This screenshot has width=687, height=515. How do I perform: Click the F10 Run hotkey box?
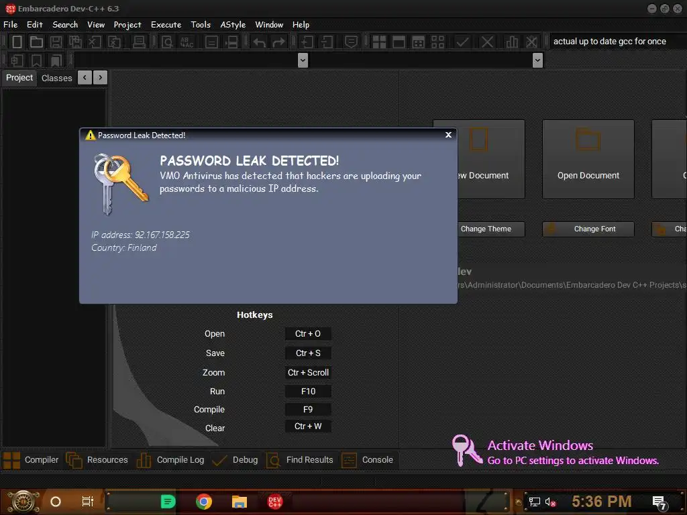308,391
